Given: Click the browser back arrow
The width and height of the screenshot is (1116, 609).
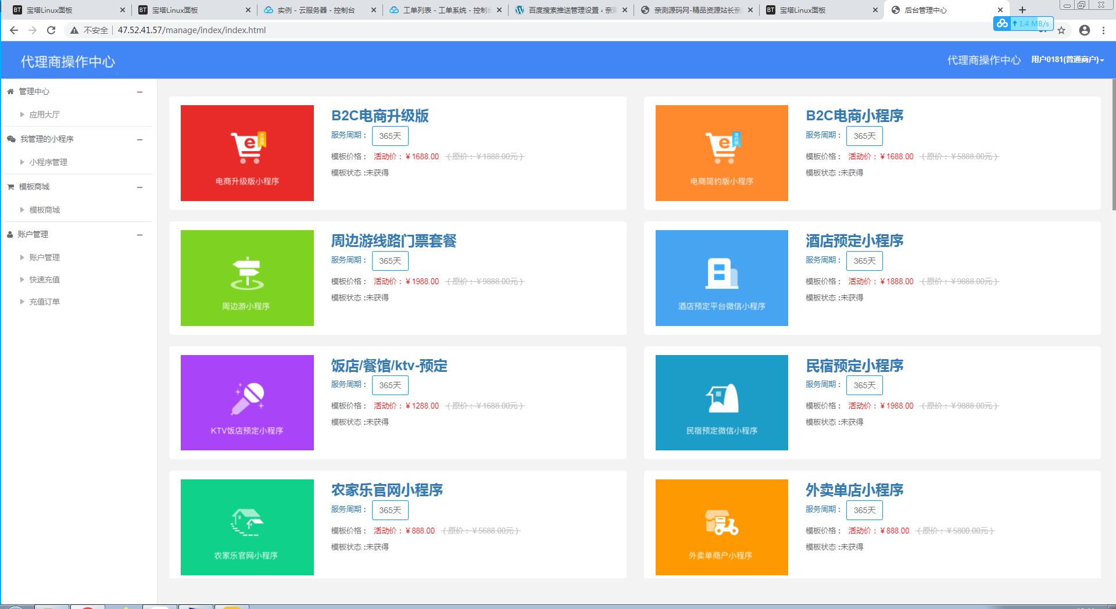Looking at the screenshot, I should pos(14,30).
